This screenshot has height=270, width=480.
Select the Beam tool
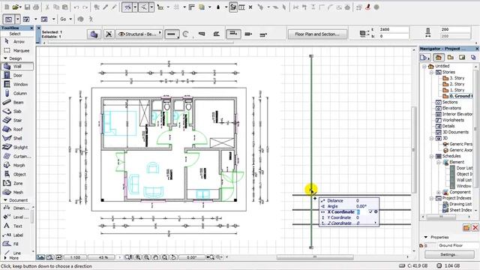[x=17, y=102]
